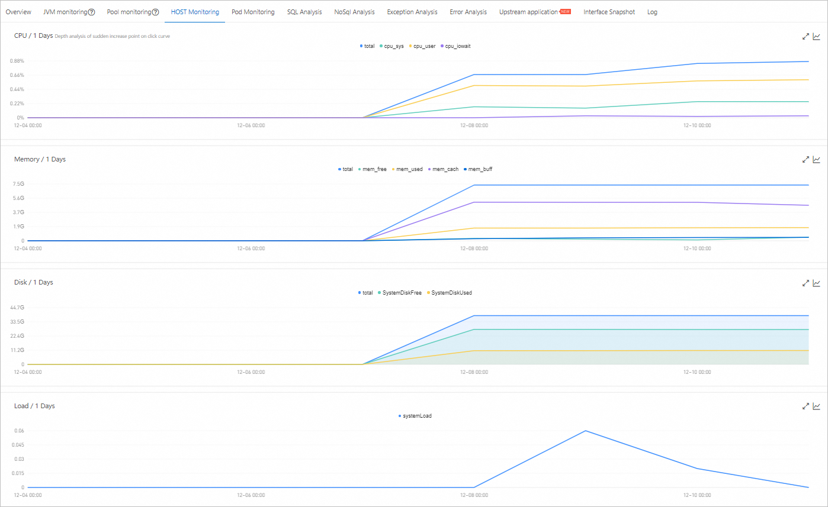Toggle cpu_sys series in legend
This screenshot has width=828, height=507.
coord(392,46)
